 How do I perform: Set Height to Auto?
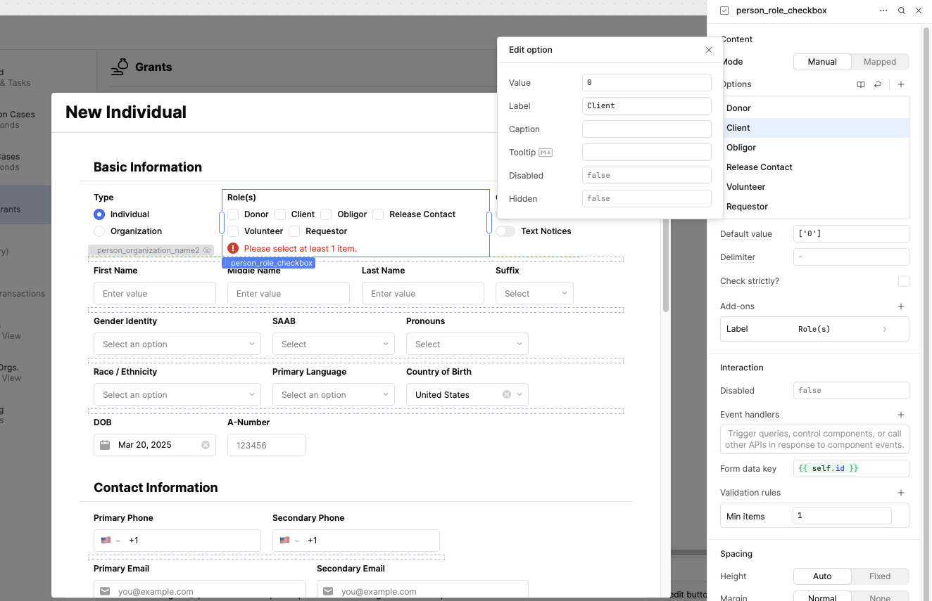822,576
